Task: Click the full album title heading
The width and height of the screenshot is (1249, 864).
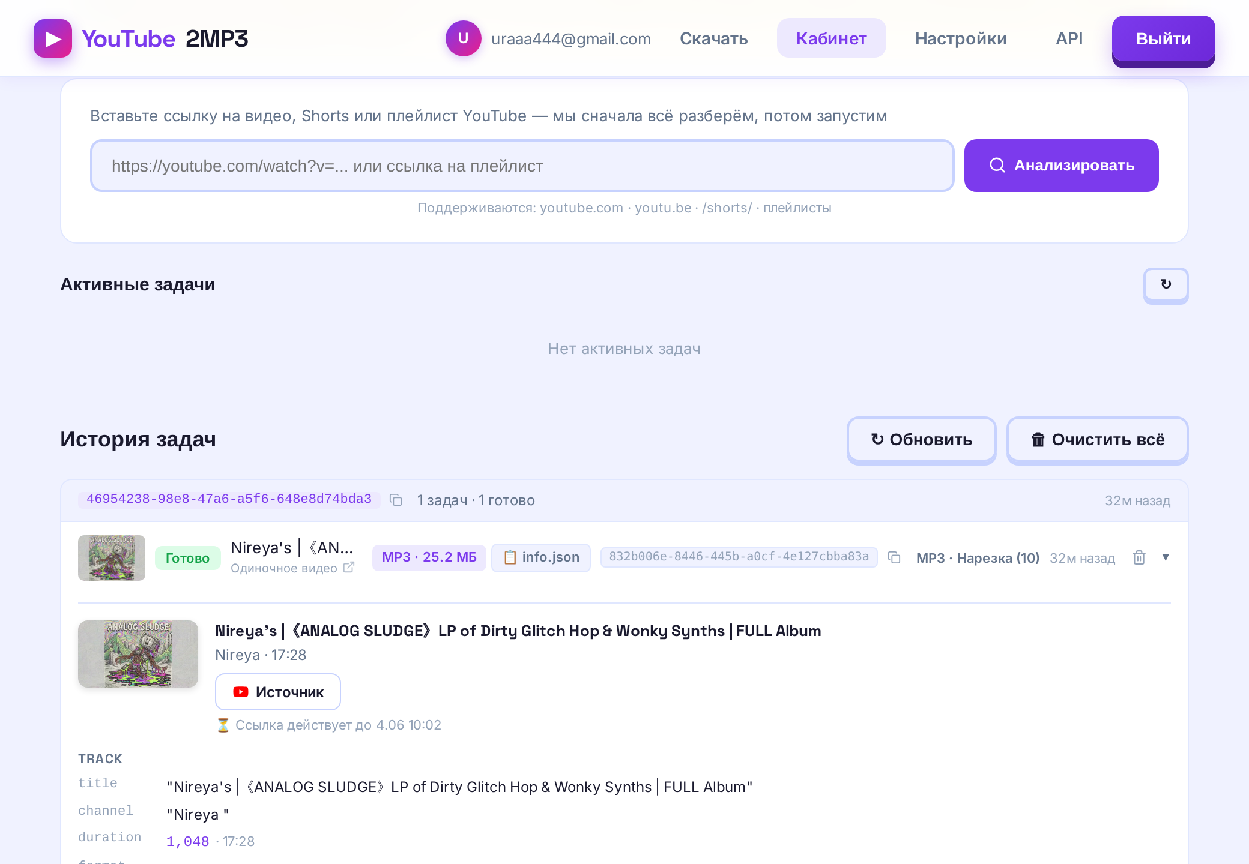Action: pyautogui.click(x=518, y=631)
